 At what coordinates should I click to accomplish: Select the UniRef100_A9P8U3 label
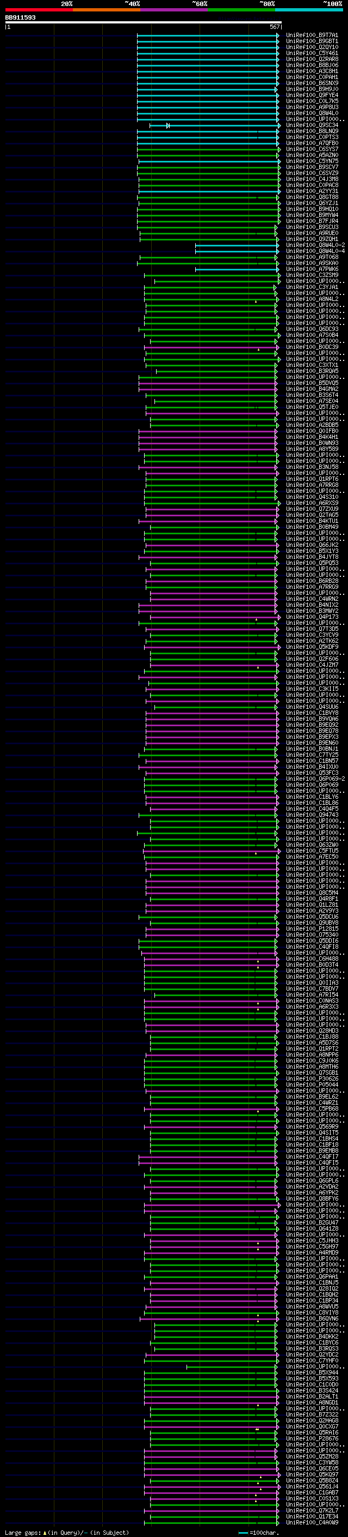pyautogui.click(x=312, y=107)
